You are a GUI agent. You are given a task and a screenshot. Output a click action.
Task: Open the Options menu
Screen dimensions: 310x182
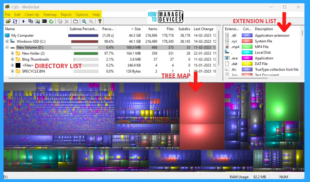coord(82,15)
